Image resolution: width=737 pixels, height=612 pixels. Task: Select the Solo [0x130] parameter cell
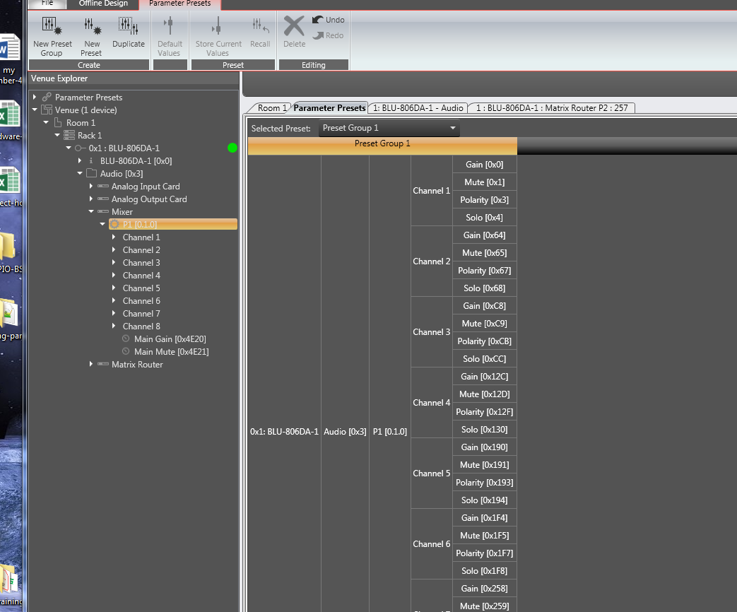point(484,430)
